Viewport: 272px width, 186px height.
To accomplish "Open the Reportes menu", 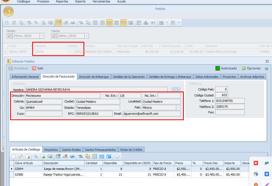I will [x=62, y=2].
